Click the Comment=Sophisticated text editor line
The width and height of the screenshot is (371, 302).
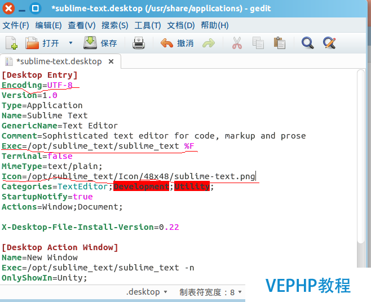click(x=153, y=136)
